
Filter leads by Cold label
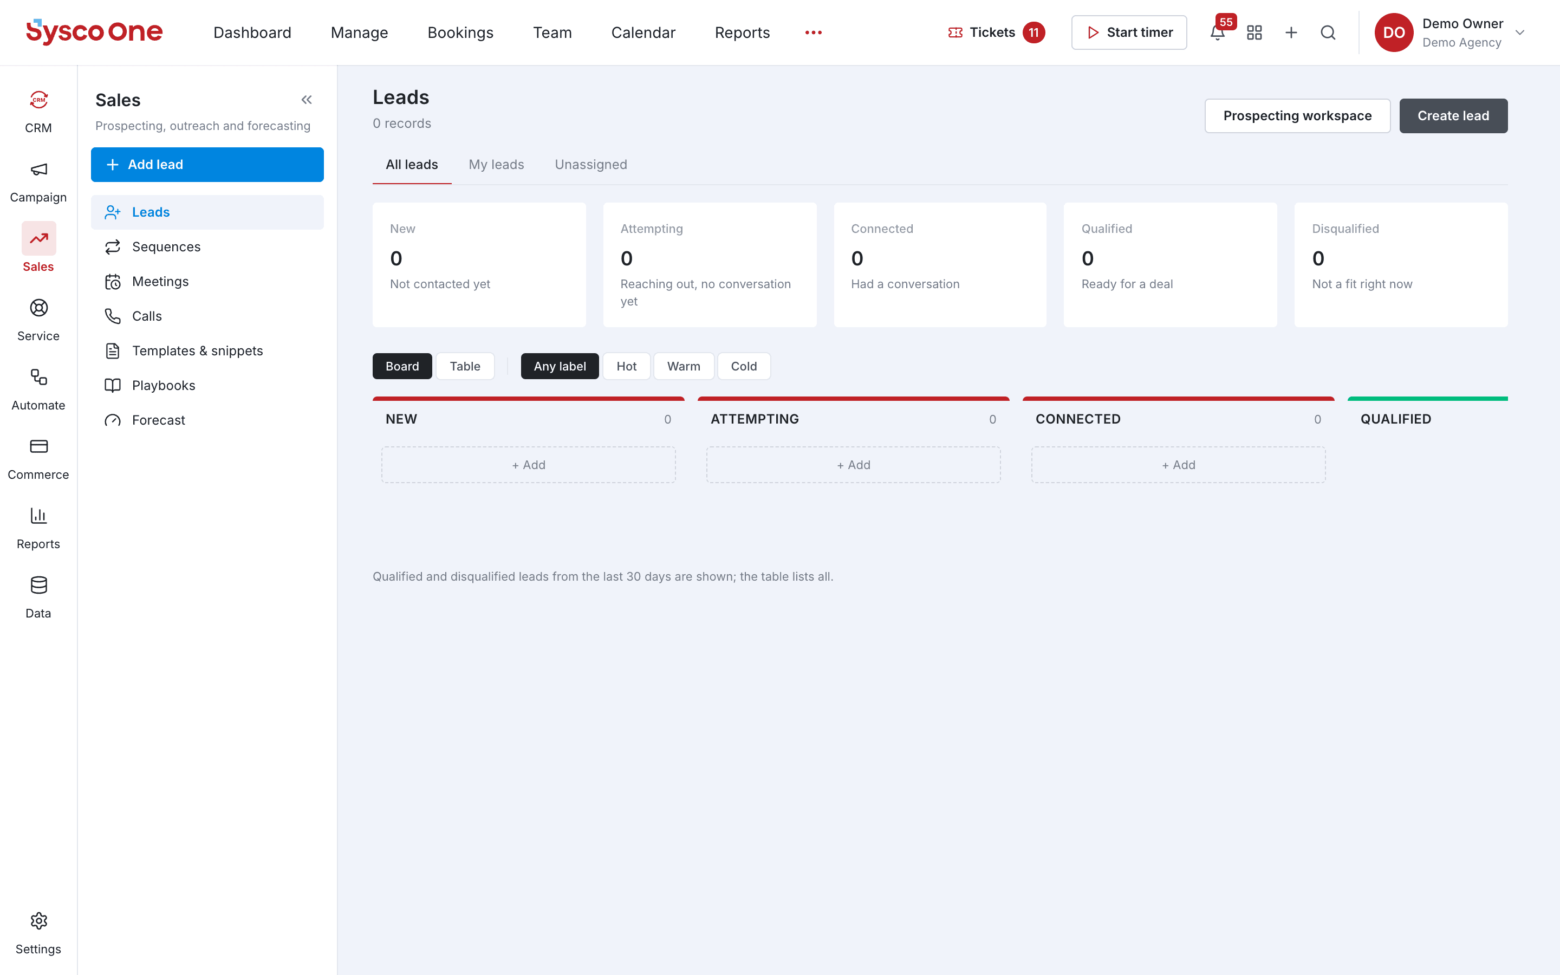(x=744, y=366)
